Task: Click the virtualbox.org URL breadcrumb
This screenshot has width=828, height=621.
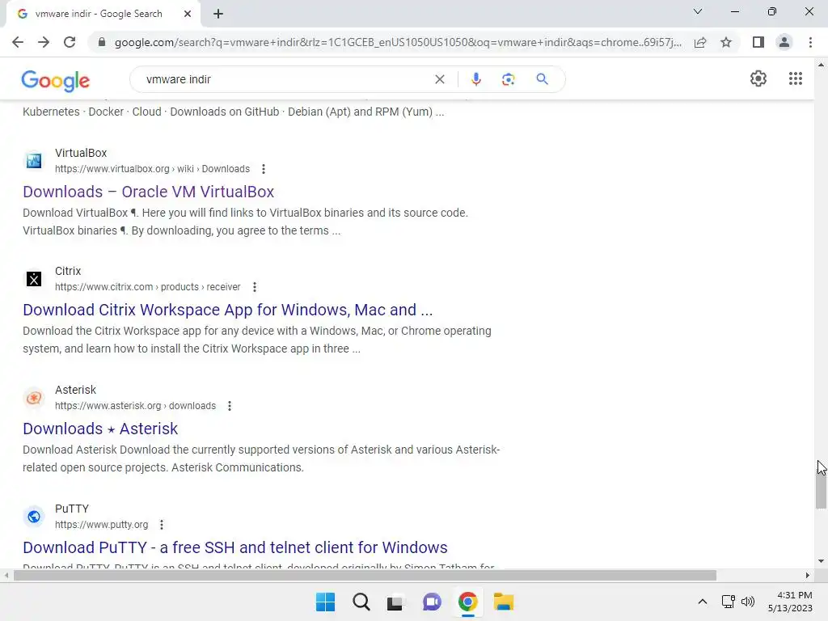Action: 152,169
